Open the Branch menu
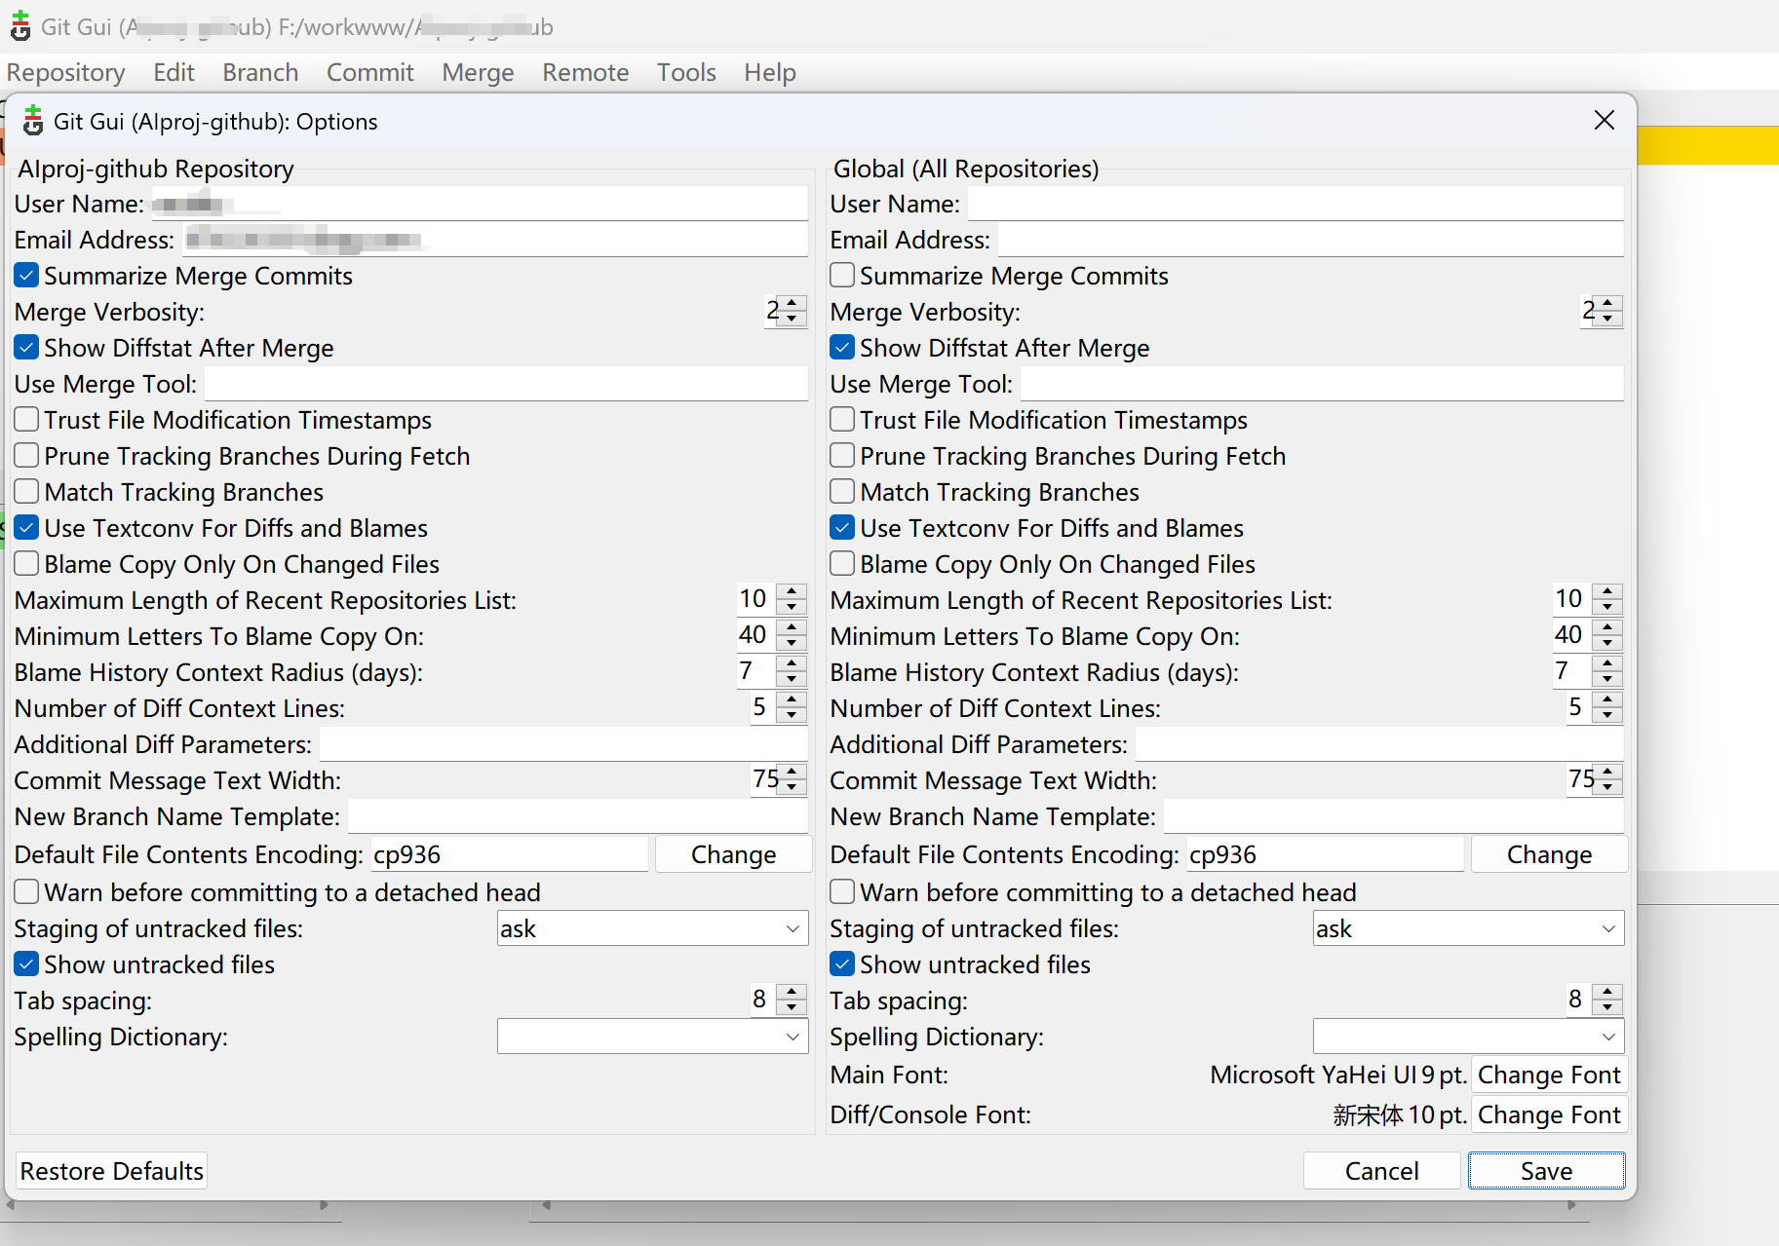 pos(260,72)
